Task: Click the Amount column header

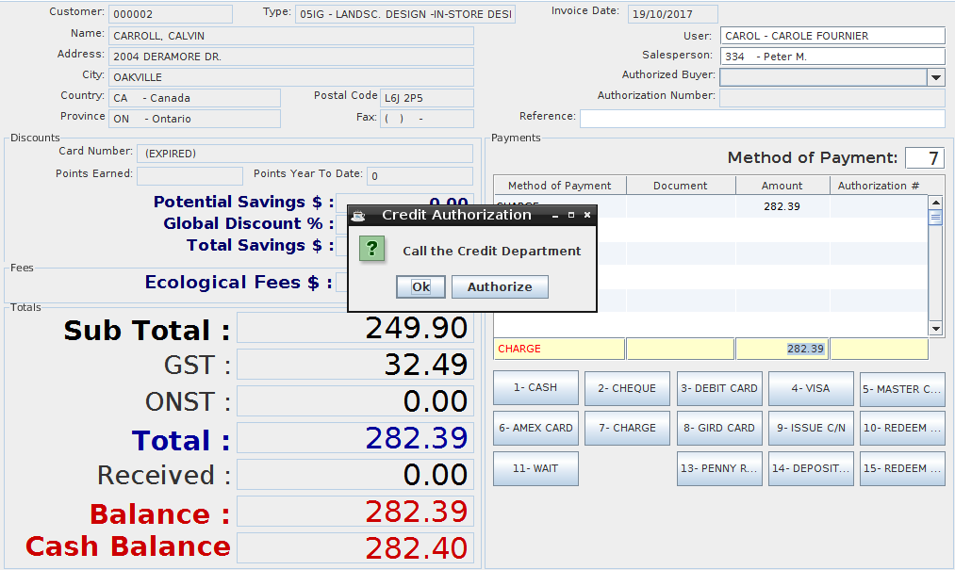Action: point(782,186)
